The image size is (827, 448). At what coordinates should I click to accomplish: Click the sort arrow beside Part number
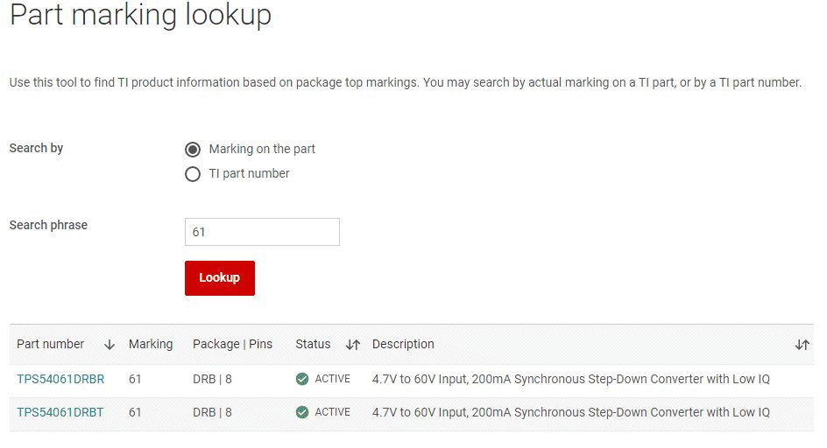tap(110, 345)
